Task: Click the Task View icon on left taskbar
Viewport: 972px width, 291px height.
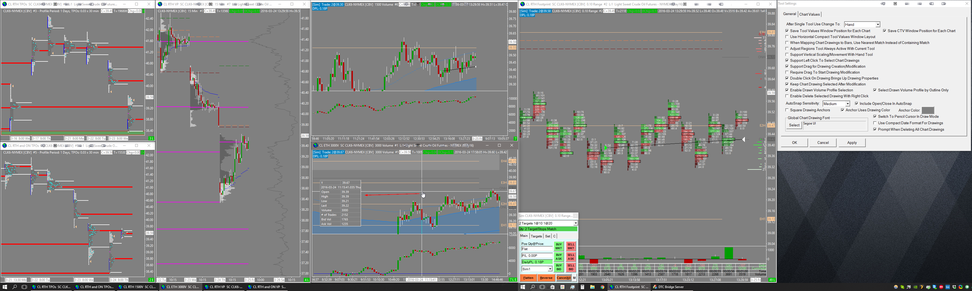Action: pos(24,287)
